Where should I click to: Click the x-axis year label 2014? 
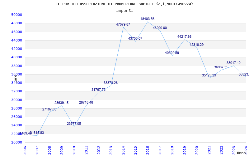(123, 150)
